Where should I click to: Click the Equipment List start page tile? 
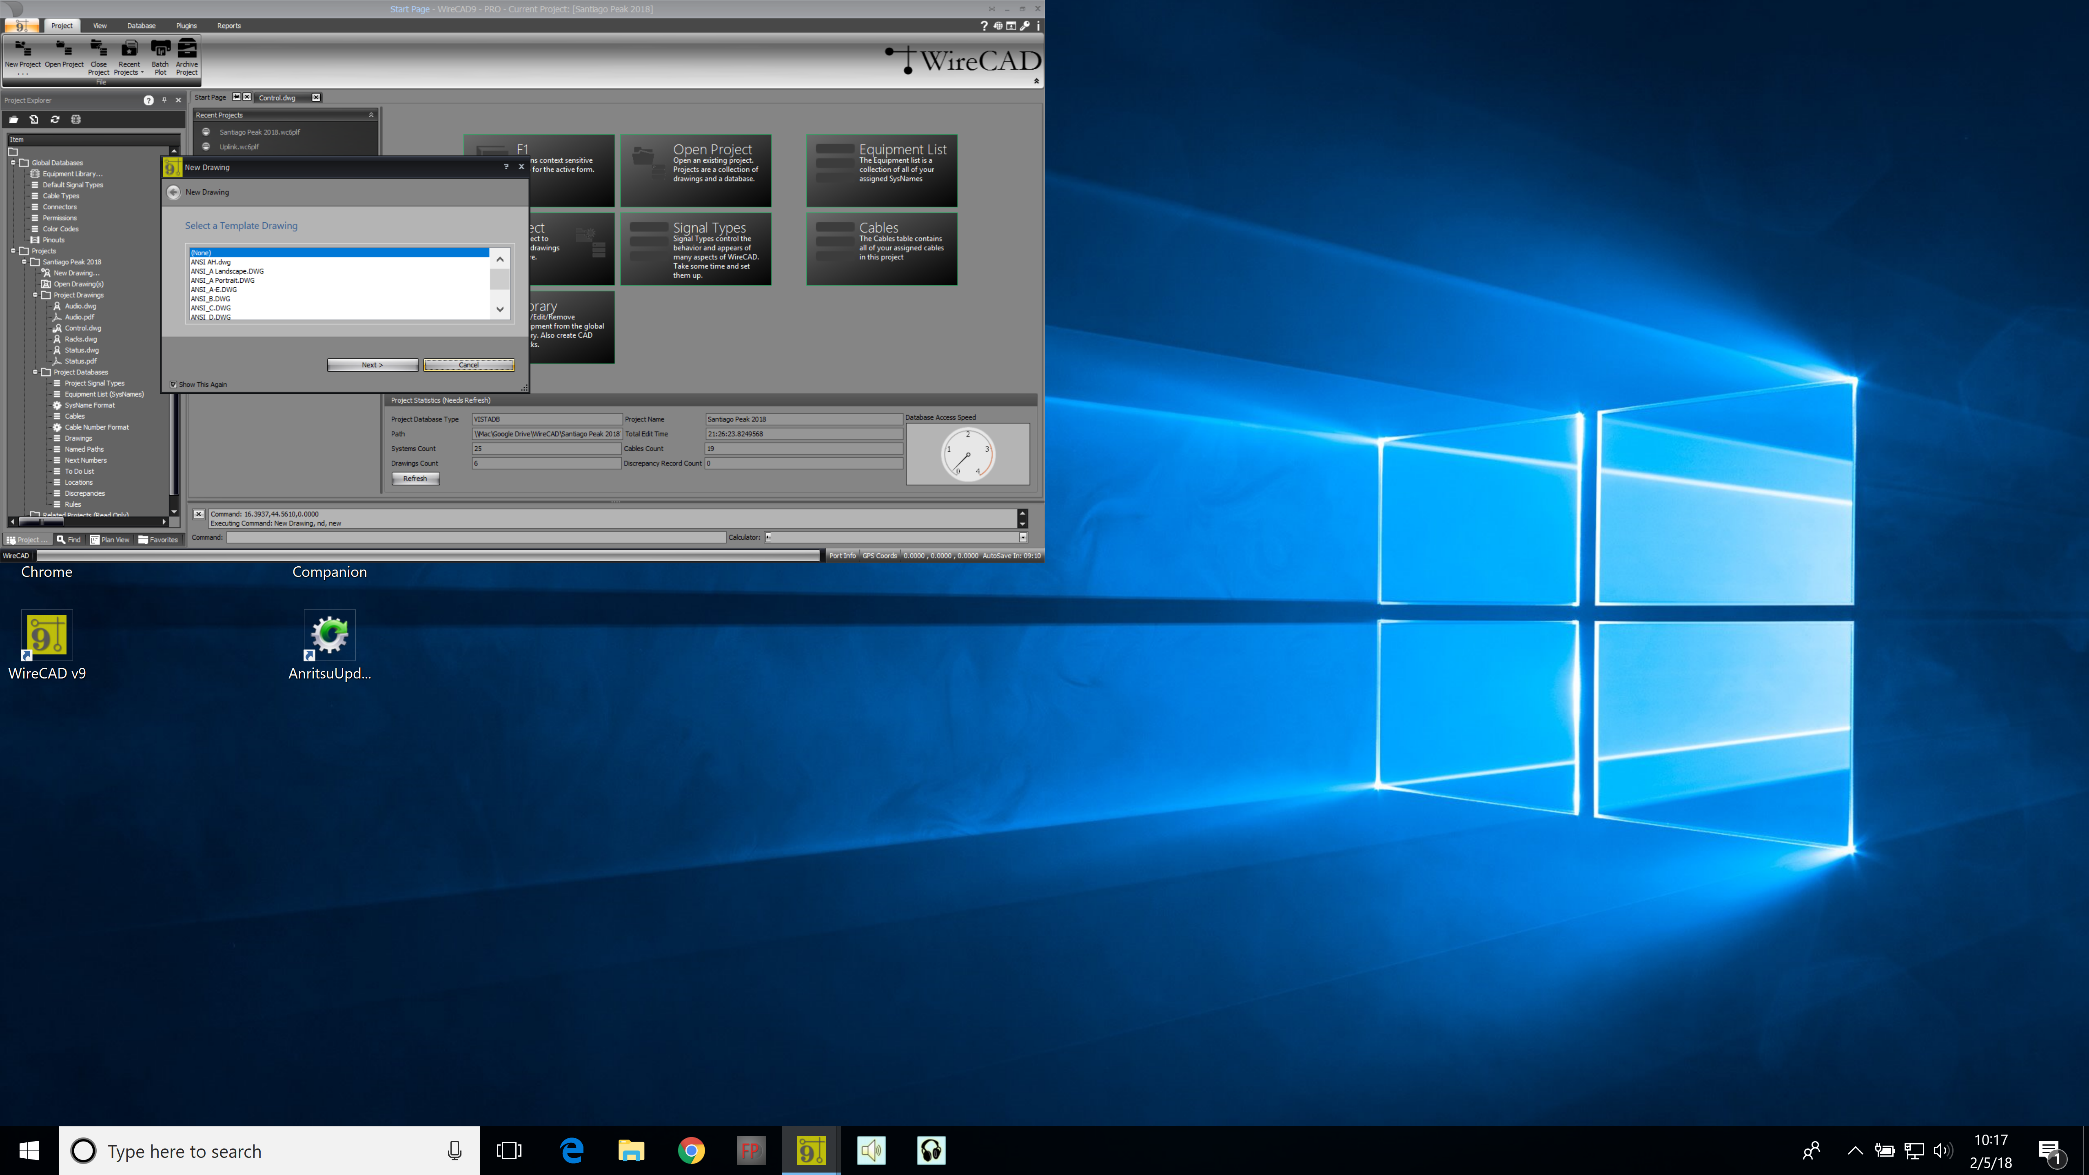point(882,170)
